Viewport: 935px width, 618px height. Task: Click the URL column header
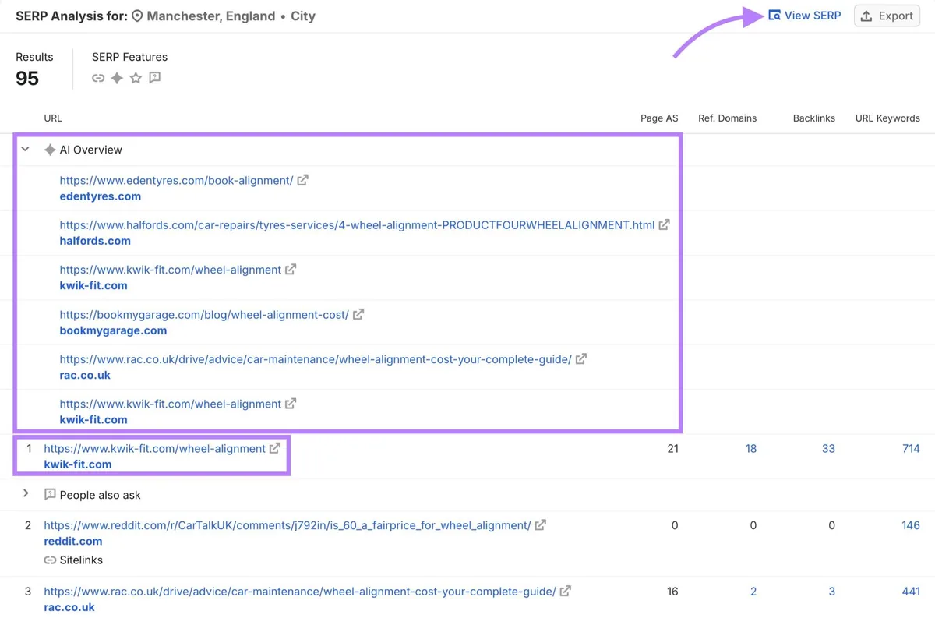53,118
